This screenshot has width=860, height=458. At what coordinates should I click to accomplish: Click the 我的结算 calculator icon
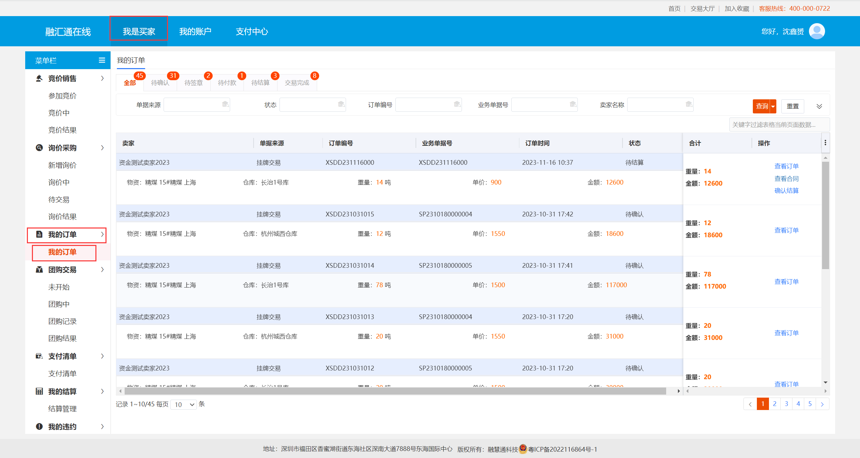pyautogui.click(x=39, y=391)
